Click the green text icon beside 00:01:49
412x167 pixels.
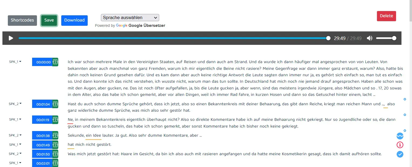pyautogui.click(x=55, y=145)
